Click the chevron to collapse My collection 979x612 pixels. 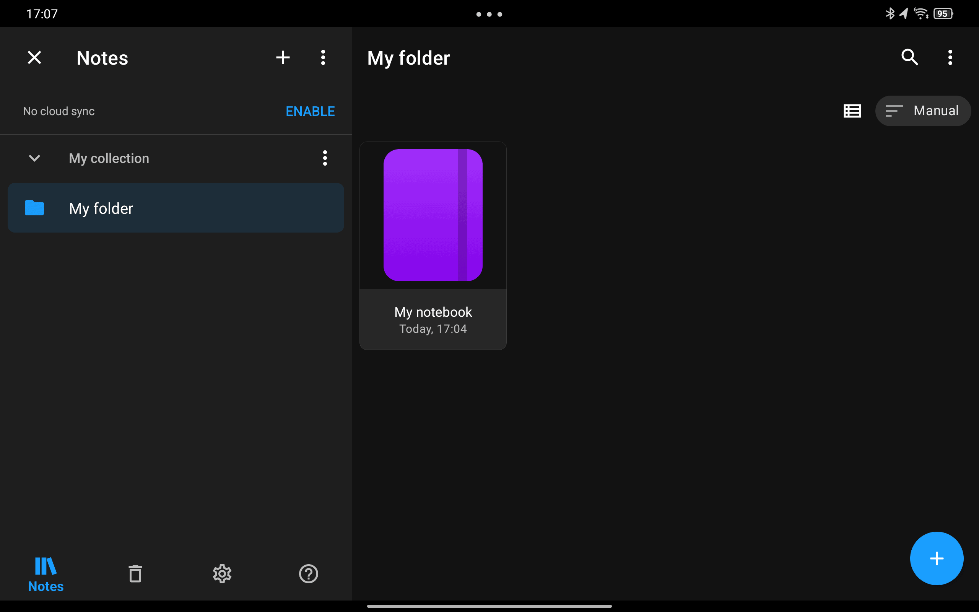tap(34, 157)
